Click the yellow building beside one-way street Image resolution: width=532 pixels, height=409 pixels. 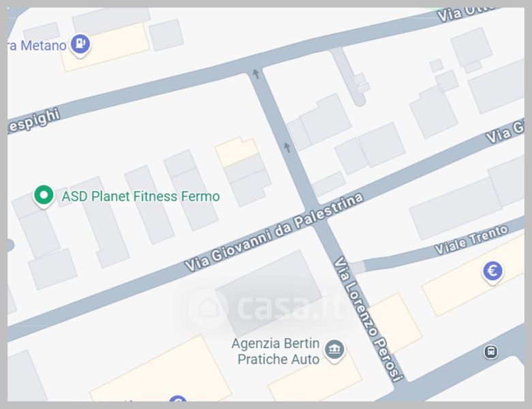[x=236, y=151]
